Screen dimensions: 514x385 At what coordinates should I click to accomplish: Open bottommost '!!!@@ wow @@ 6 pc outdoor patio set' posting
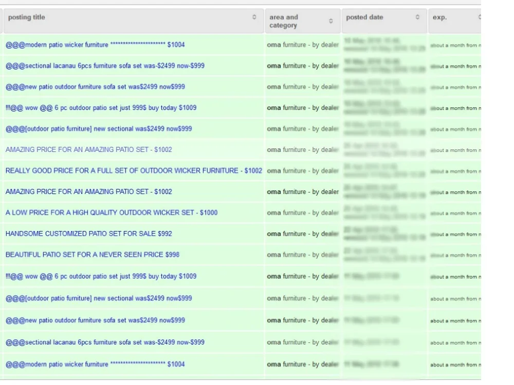click(101, 276)
